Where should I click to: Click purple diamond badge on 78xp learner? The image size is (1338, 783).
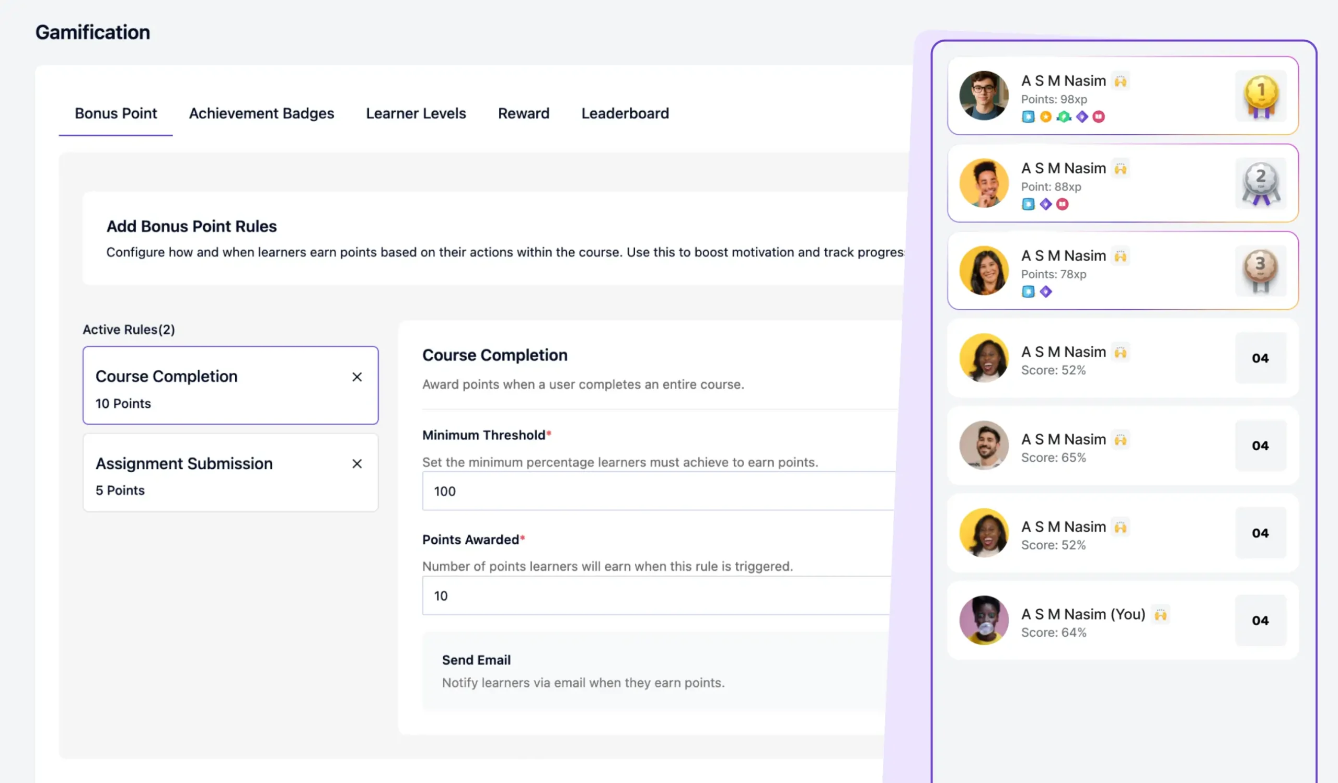pyautogui.click(x=1045, y=292)
